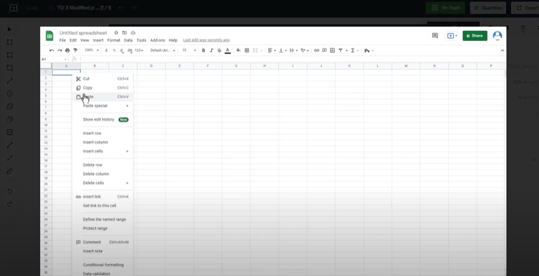Choose Cut from context menu
This screenshot has width=539, height=276.
tap(103, 79)
